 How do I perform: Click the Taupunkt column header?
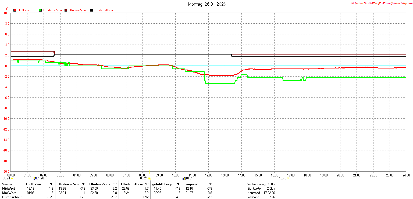click(x=191, y=184)
